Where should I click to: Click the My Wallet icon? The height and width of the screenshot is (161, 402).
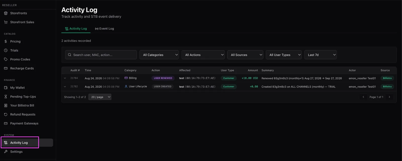point(6,88)
